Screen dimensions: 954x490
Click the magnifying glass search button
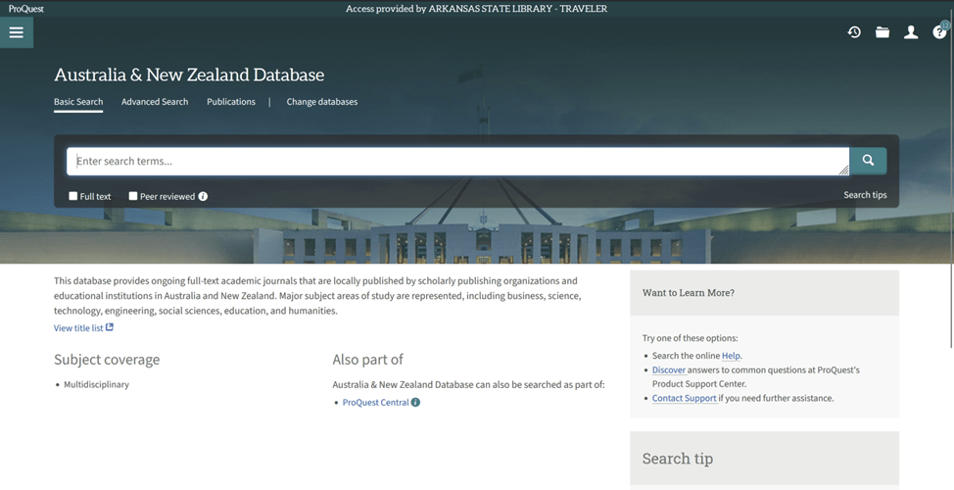click(x=868, y=161)
